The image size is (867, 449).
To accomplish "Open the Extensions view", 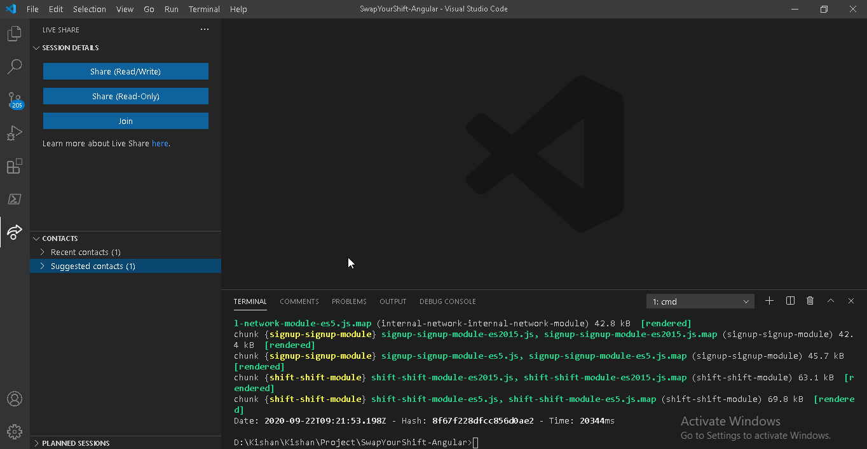I will [x=14, y=166].
